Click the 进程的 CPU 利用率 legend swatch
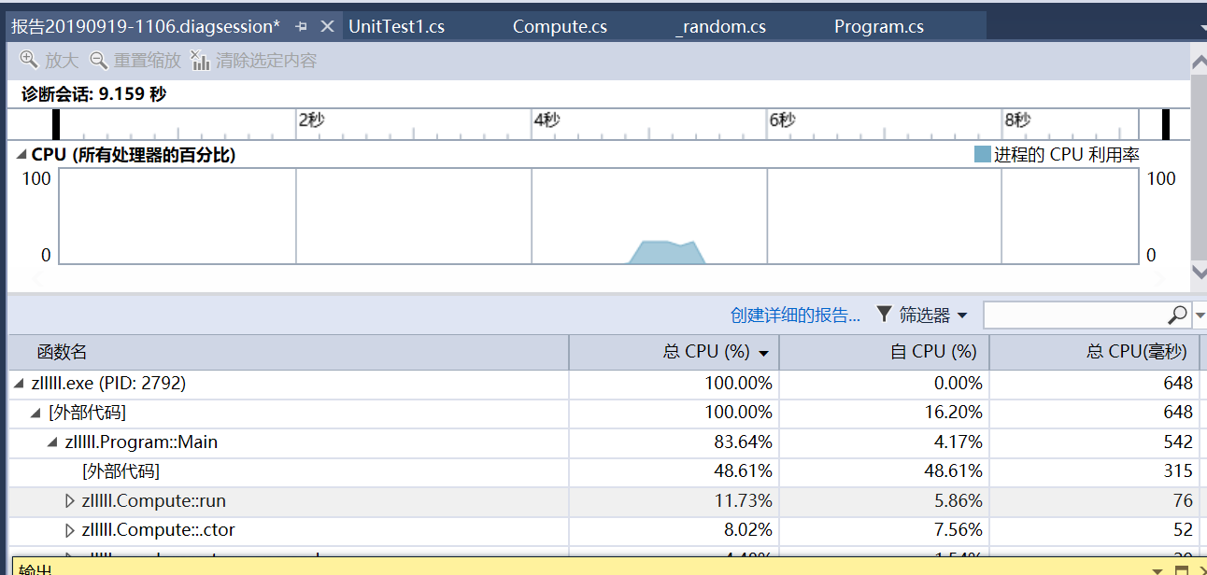This screenshot has height=575, width=1207. click(x=982, y=154)
